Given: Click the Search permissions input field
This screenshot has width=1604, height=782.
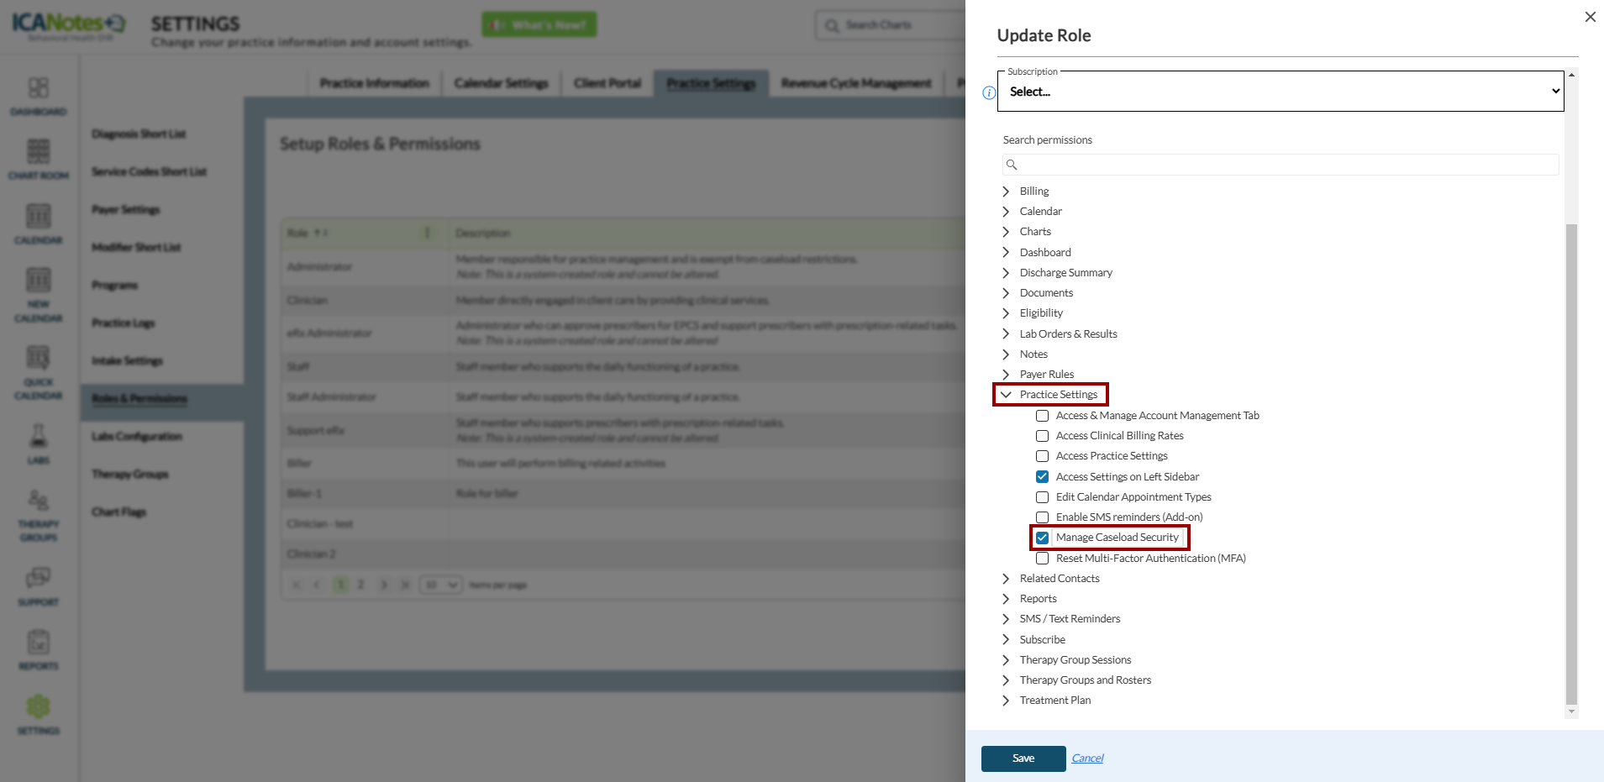Looking at the screenshot, I should [x=1286, y=165].
